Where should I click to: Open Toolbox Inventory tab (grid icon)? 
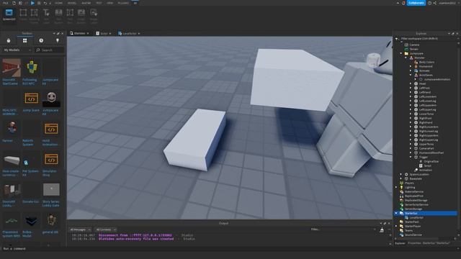[x=25, y=40]
